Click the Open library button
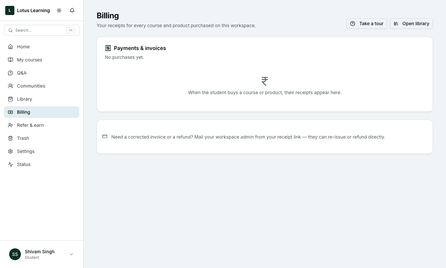Image resolution: width=446 pixels, height=268 pixels. 411,24
